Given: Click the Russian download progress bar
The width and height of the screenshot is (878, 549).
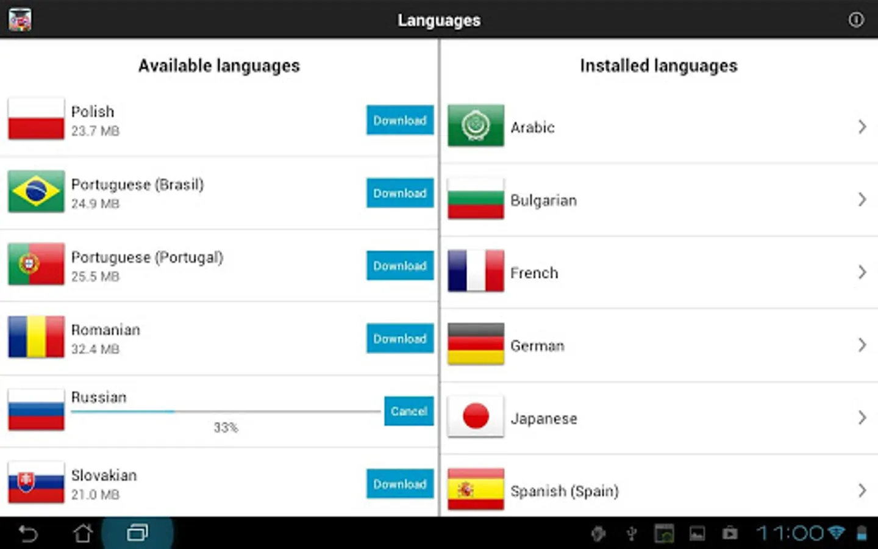Looking at the screenshot, I should [x=226, y=412].
